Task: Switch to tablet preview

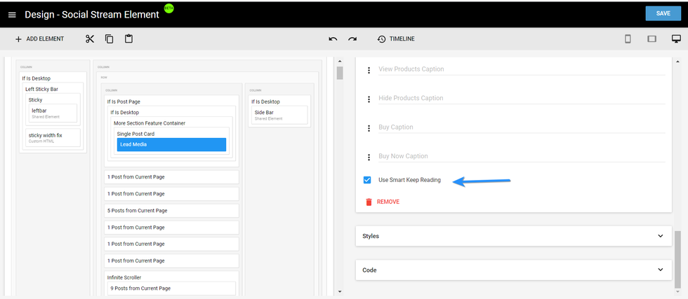Action: click(651, 39)
